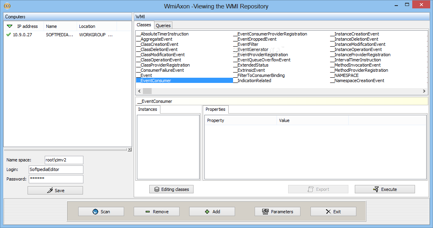Select the __IntervalTimerInstruction class
Viewport: 433px width, 228px height.
coord(356,60)
